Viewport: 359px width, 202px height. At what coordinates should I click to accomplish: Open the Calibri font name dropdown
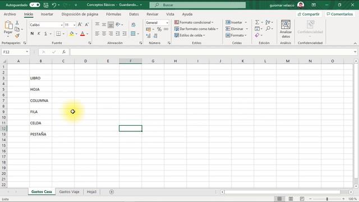[62, 25]
